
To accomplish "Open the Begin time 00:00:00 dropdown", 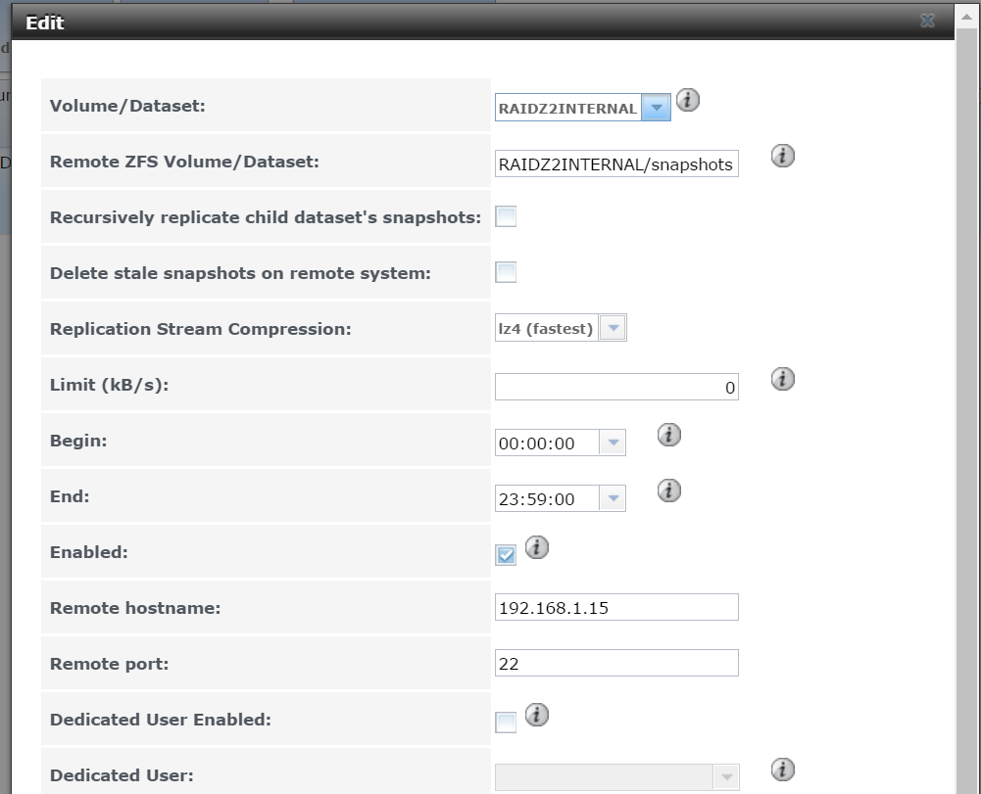I will (x=613, y=443).
